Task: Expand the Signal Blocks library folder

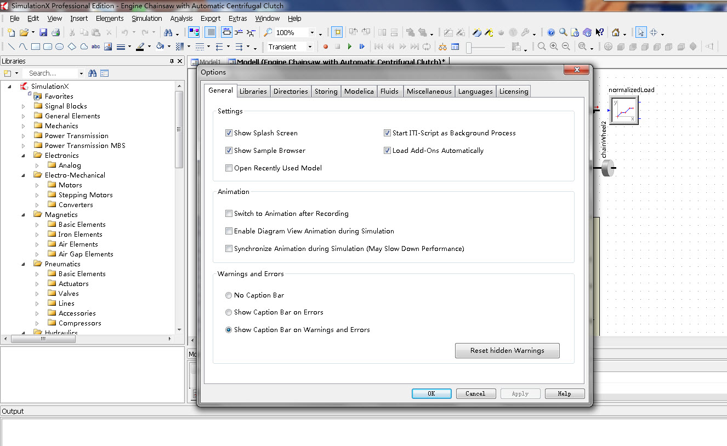Action: pyautogui.click(x=24, y=106)
